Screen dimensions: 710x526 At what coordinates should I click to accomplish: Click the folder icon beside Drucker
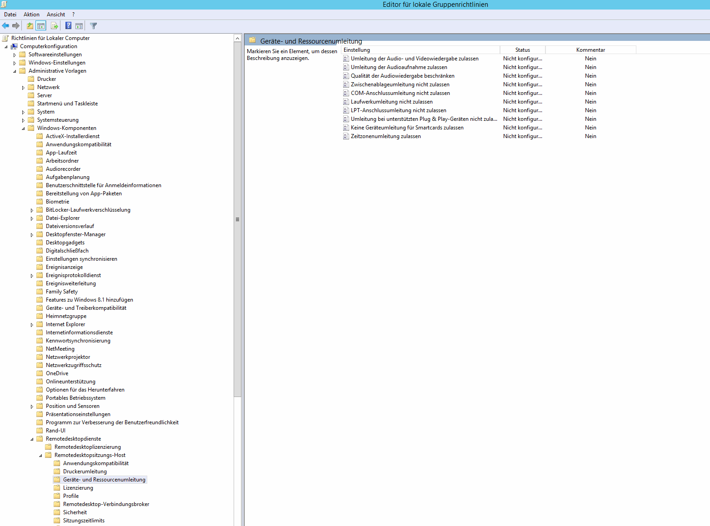coord(31,79)
